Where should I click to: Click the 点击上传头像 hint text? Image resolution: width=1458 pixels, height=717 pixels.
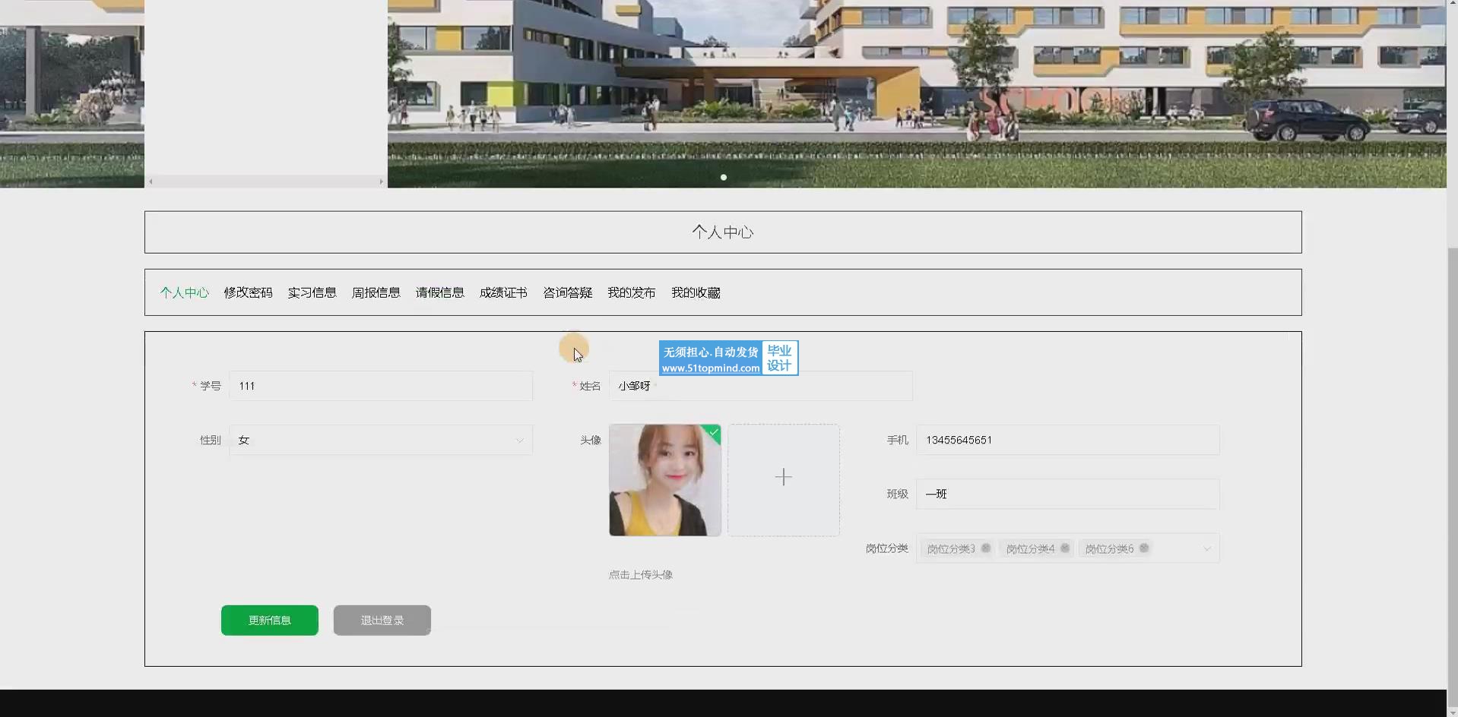[640, 575]
